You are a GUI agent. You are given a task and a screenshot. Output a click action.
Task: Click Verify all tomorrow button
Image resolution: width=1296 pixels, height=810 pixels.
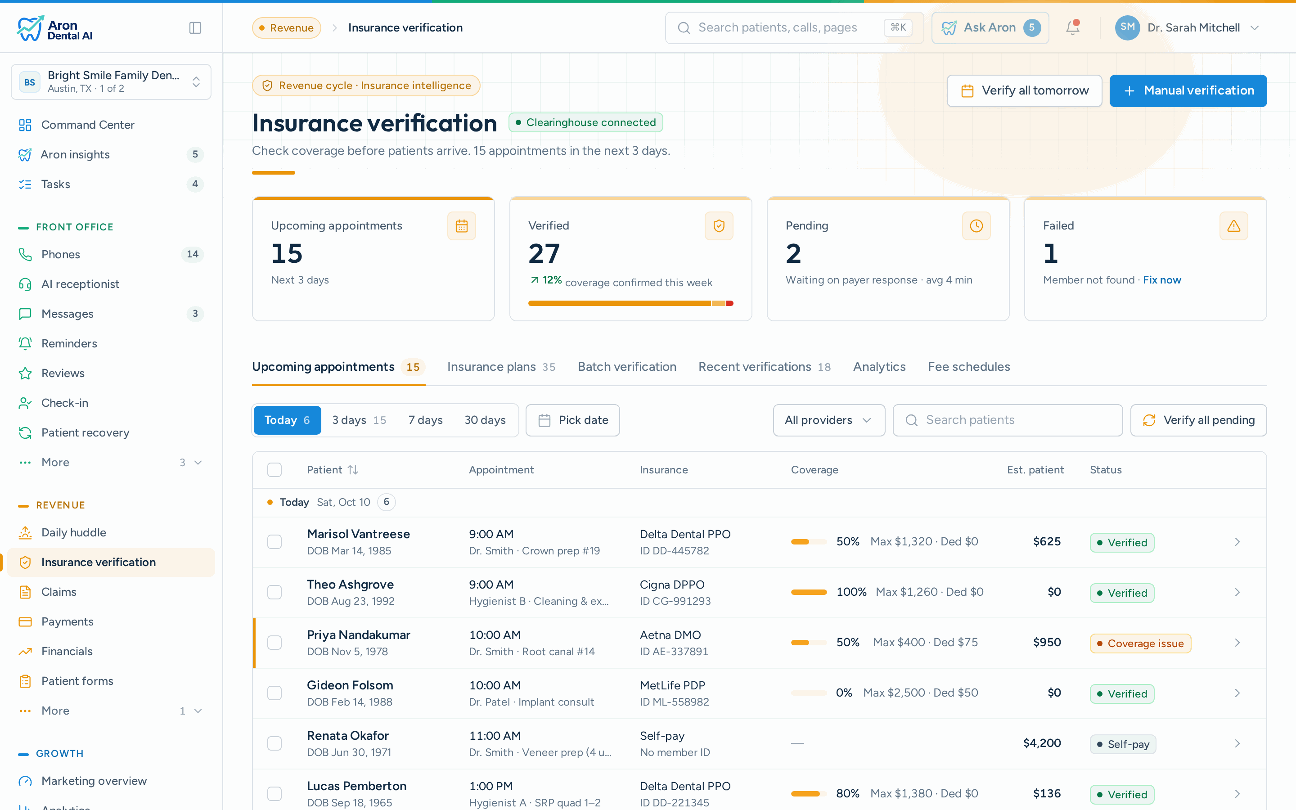pyautogui.click(x=1024, y=91)
